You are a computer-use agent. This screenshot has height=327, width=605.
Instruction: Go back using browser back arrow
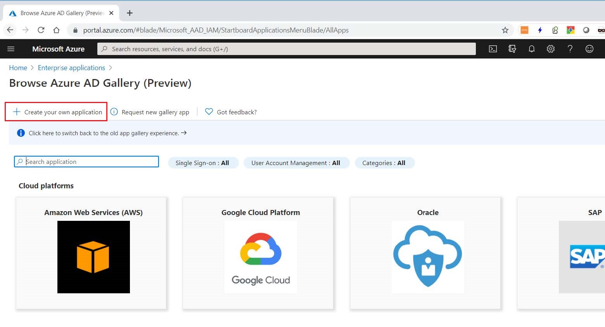[x=10, y=30]
